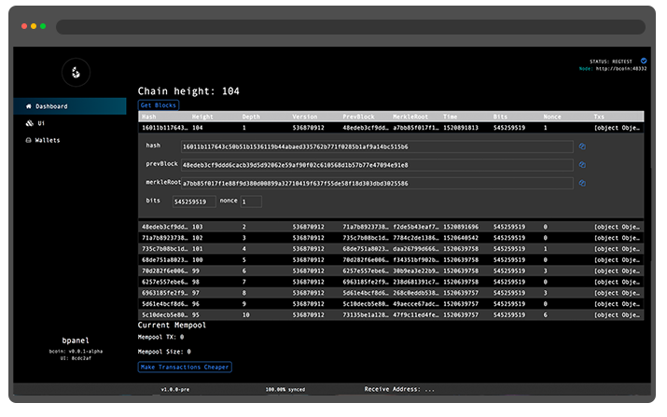The image size is (667, 417).
Task: Expand the block row with height 101
Action: click(391, 249)
